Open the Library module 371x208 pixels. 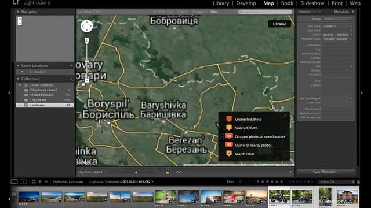pyautogui.click(x=220, y=3)
